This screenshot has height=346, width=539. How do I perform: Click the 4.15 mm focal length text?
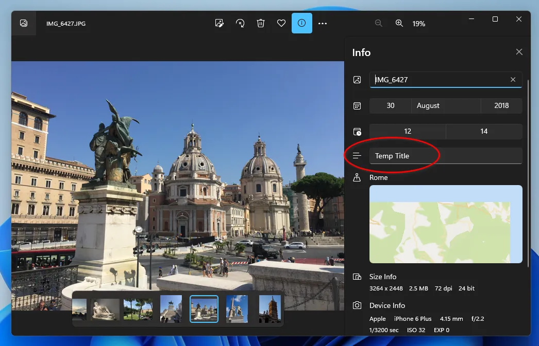[451, 319]
